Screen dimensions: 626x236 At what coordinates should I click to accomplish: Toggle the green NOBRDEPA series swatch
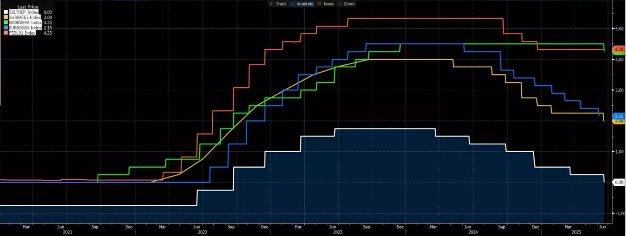6,22
